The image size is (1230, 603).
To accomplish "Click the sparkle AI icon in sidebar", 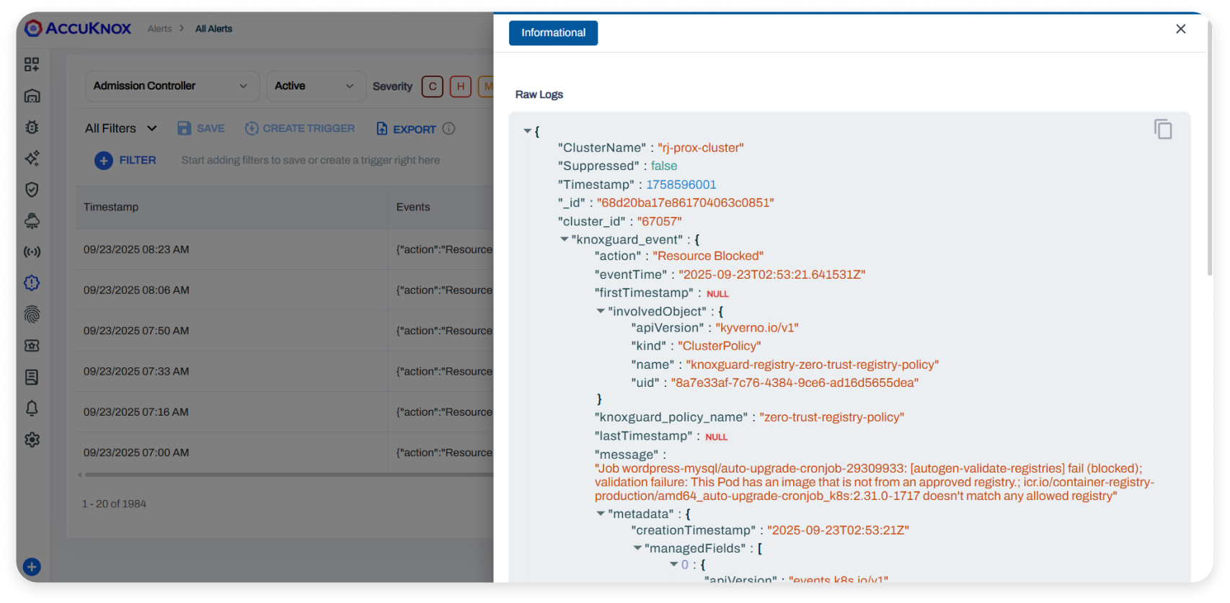I will pyautogui.click(x=32, y=158).
